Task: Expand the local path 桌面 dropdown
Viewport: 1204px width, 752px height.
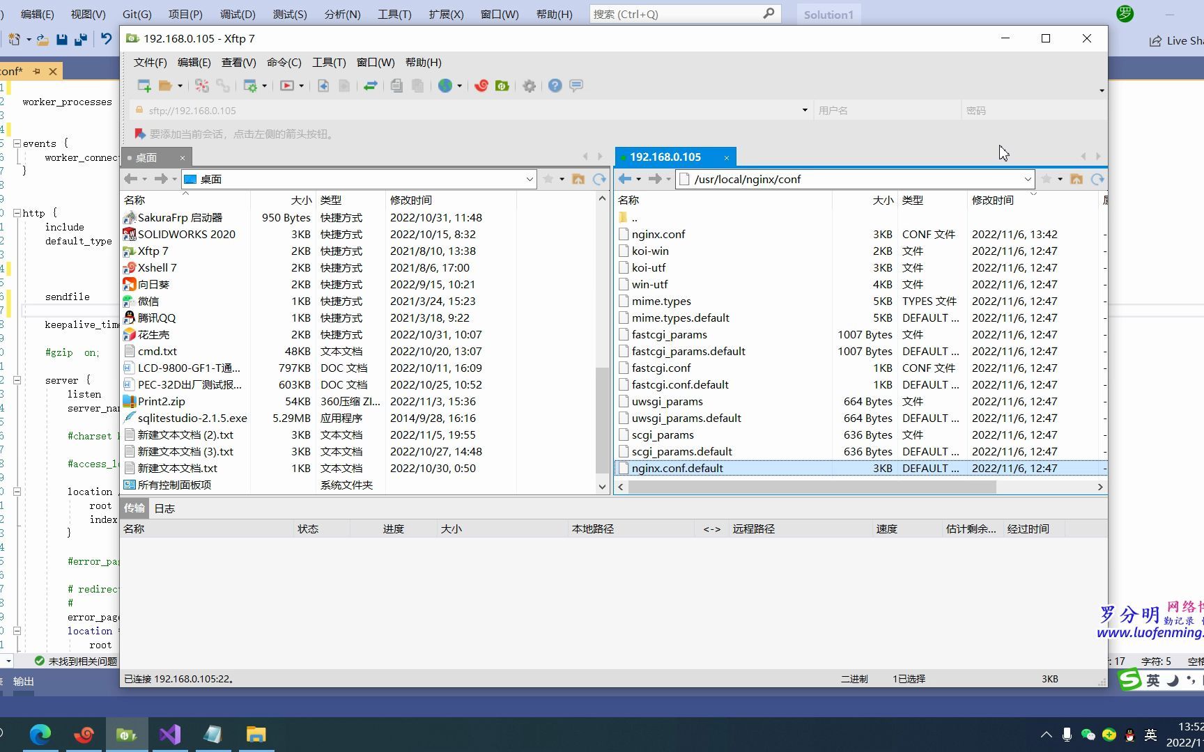Action: [x=530, y=179]
